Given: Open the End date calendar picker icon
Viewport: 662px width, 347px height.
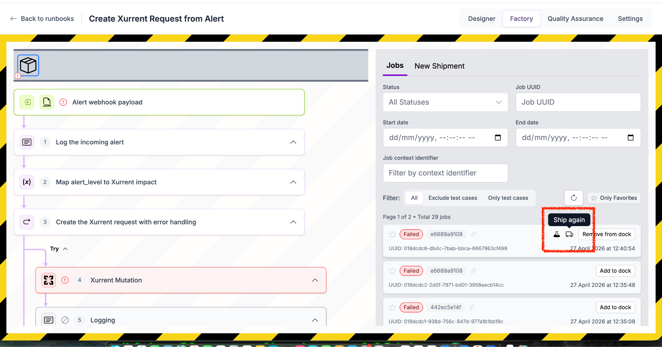Looking at the screenshot, I should [x=631, y=138].
